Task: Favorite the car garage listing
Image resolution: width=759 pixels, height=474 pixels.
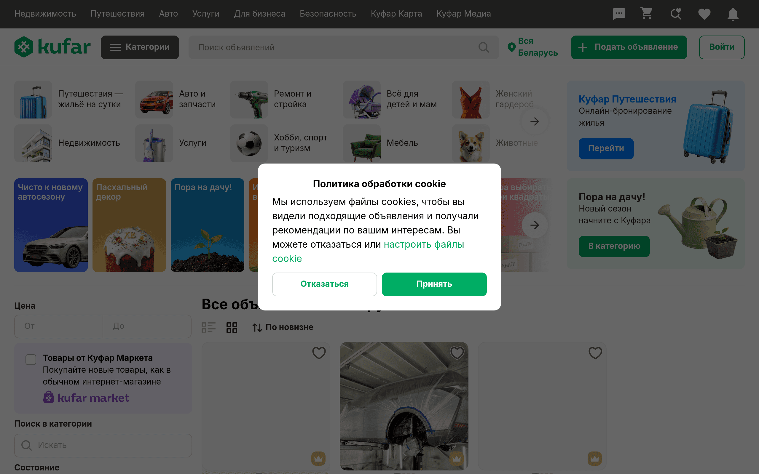Action: click(x=457, y=353)
